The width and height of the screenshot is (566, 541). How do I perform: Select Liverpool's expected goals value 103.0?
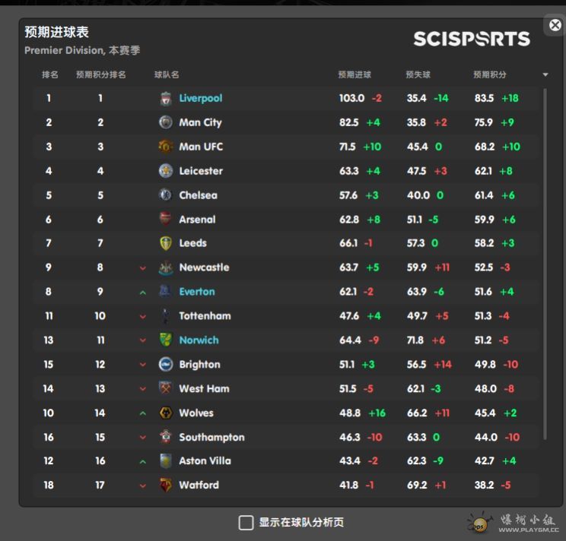(351, 98)
